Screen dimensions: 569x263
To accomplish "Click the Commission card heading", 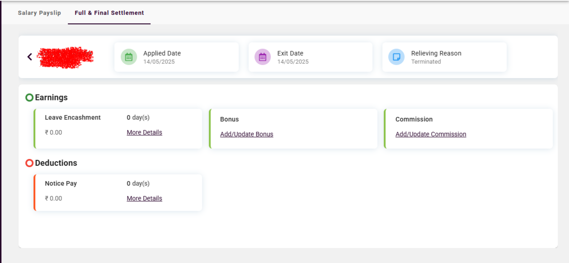I will pos(414,119).
